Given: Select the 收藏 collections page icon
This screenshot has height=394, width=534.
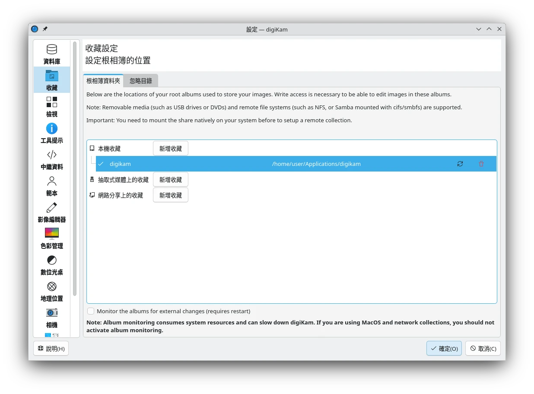Looking at the screenshot, I should [52, 76].
